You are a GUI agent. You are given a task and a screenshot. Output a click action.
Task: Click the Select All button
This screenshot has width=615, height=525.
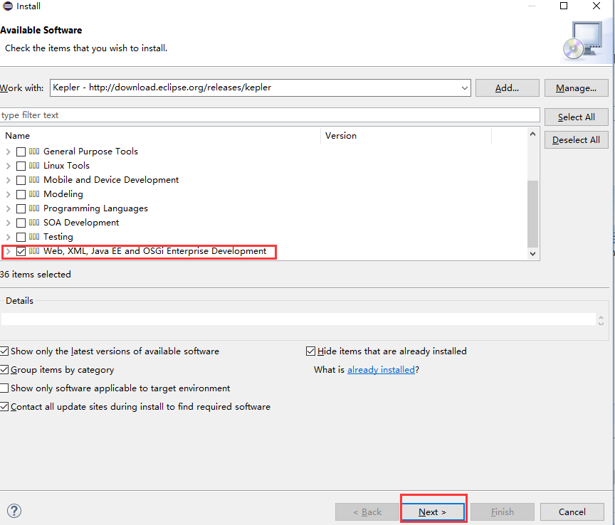pyautogui.click(x=576, y=117)
